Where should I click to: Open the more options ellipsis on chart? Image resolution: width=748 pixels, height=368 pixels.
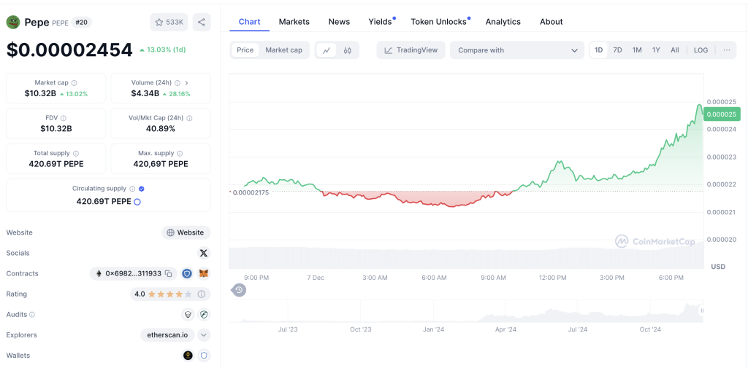coord(727,50)
